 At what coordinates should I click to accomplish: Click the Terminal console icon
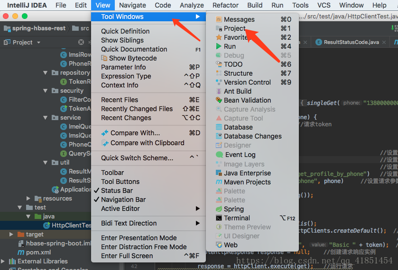(x=219, y=218)
